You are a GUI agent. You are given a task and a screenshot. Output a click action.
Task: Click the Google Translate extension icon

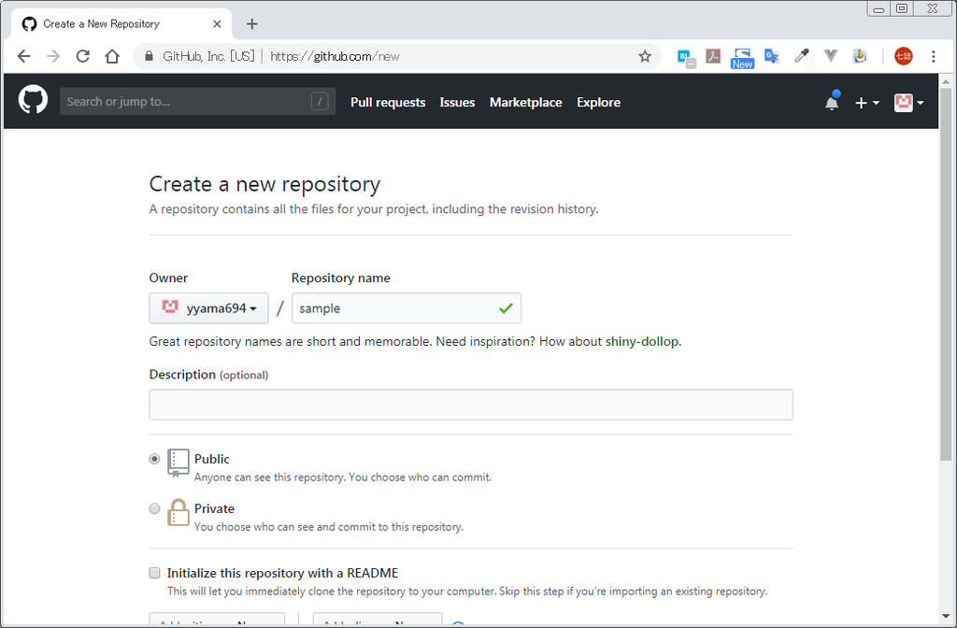pos(772,56)
